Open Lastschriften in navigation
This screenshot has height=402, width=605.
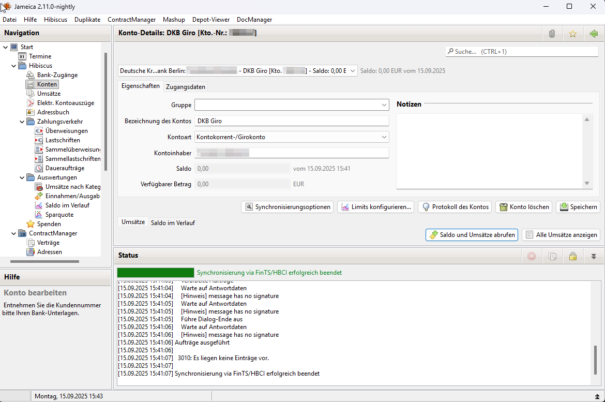coord(63,140)
